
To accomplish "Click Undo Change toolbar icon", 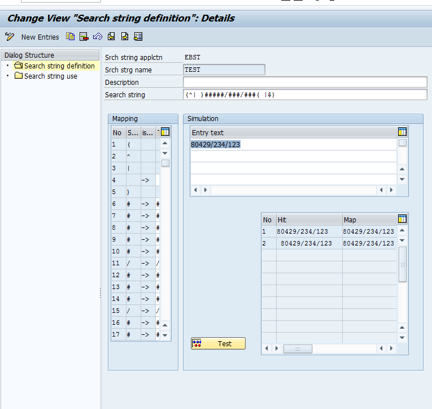I will tap(98, 36).
